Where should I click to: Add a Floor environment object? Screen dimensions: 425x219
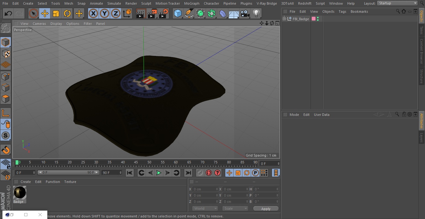click(x=234, y=14)
